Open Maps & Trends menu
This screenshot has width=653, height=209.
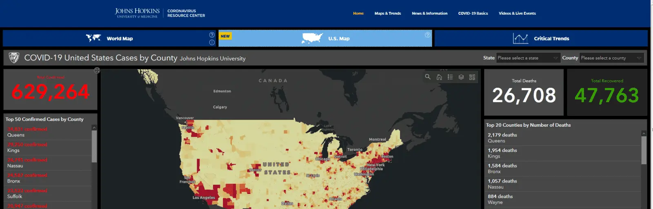(388, 13)
